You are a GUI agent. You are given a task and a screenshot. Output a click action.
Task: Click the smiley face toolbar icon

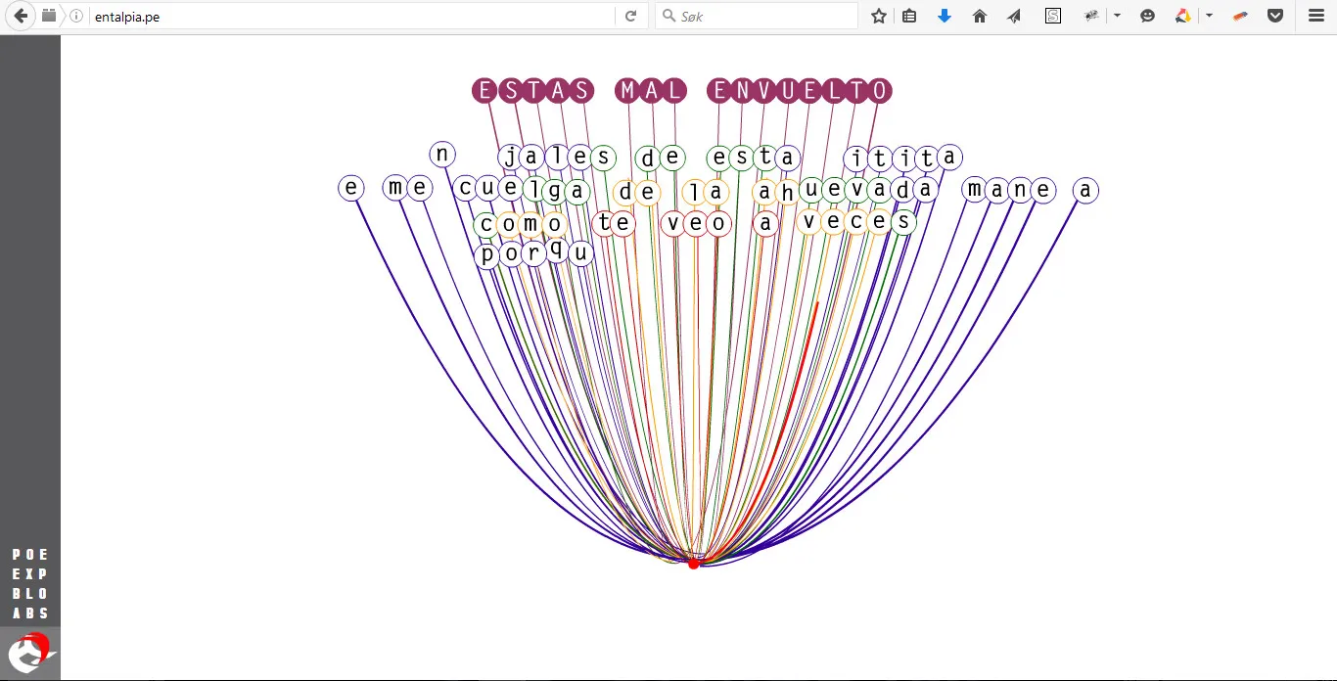(1148, 16)
